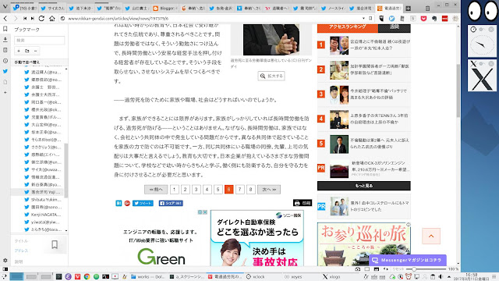Image resolution: width=499 pixels, height=281 pixels.
Task: Click the black 'more' ranking bar
Action: (x=364, y=186)
